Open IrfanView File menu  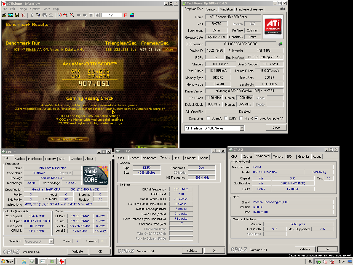[x=5, y=9]
